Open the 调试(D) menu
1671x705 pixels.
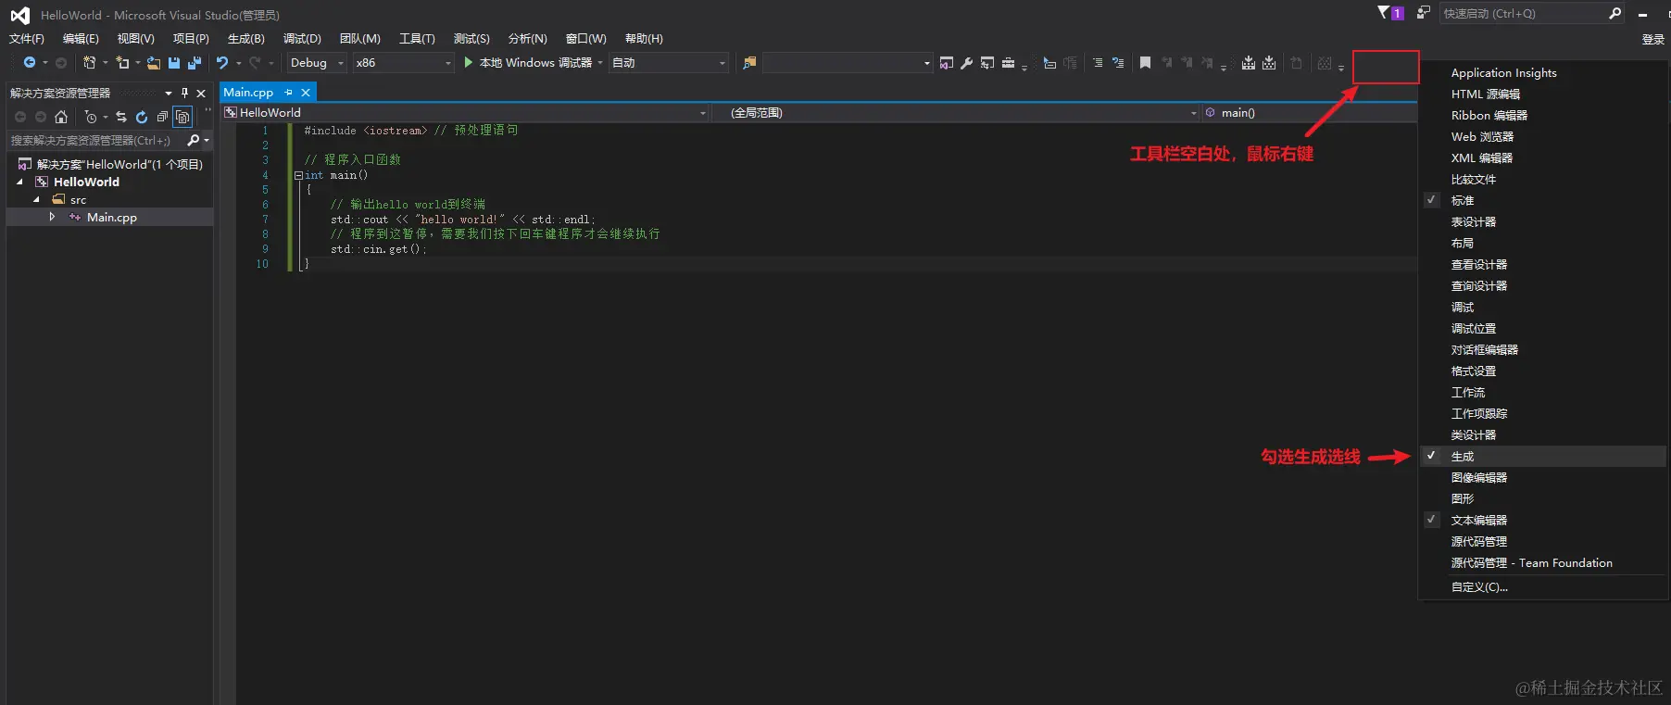click(302, 38)
